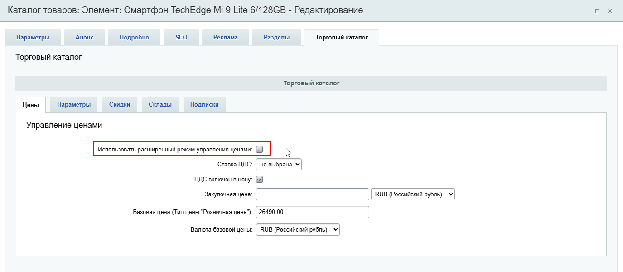
Task: Open the 'Ставка НДС' dropdown
Action: click(279, 164)
